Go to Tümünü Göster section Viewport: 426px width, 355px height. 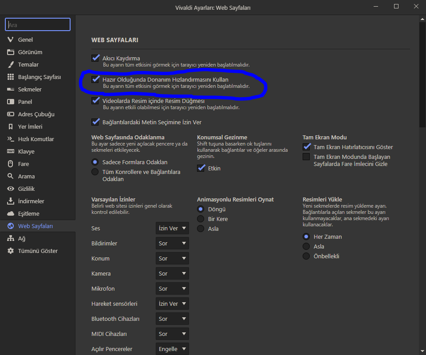38,251
